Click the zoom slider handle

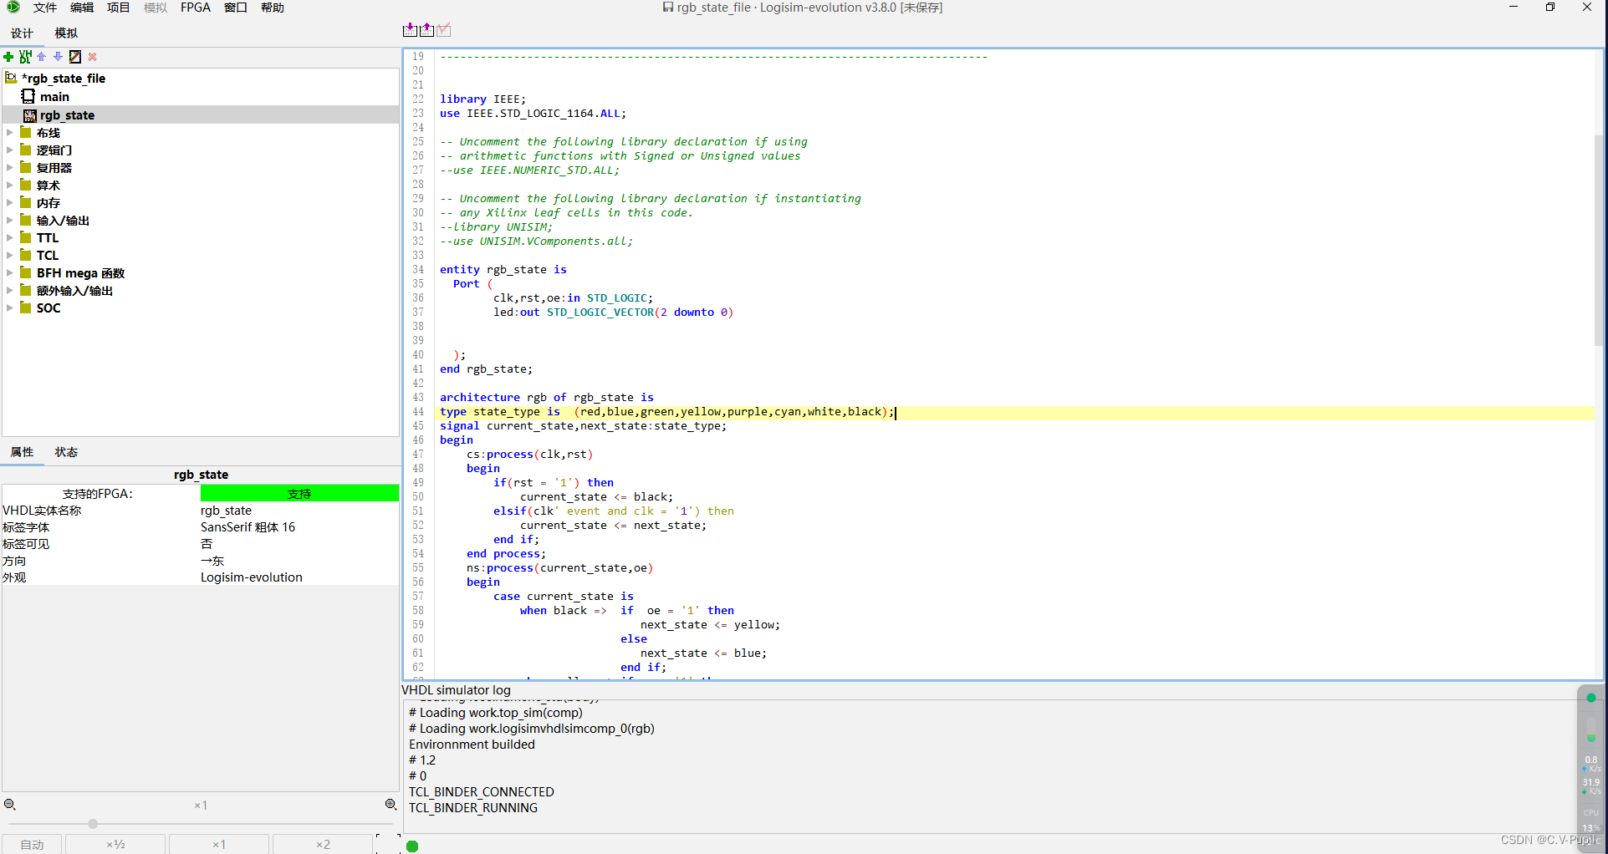point(93,824)
